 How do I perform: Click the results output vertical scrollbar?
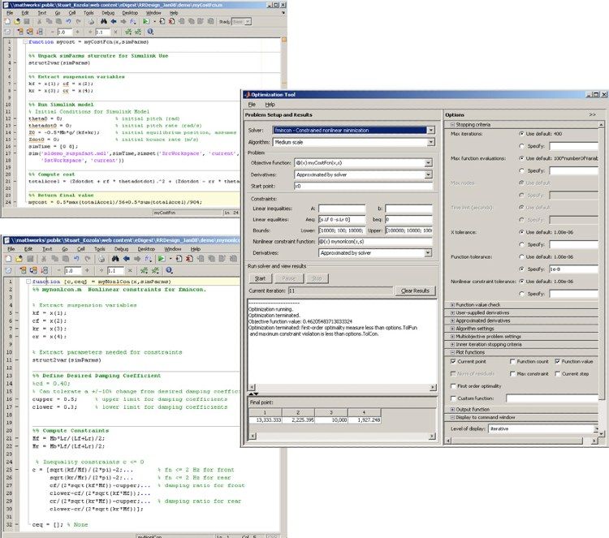click(438, 341)
